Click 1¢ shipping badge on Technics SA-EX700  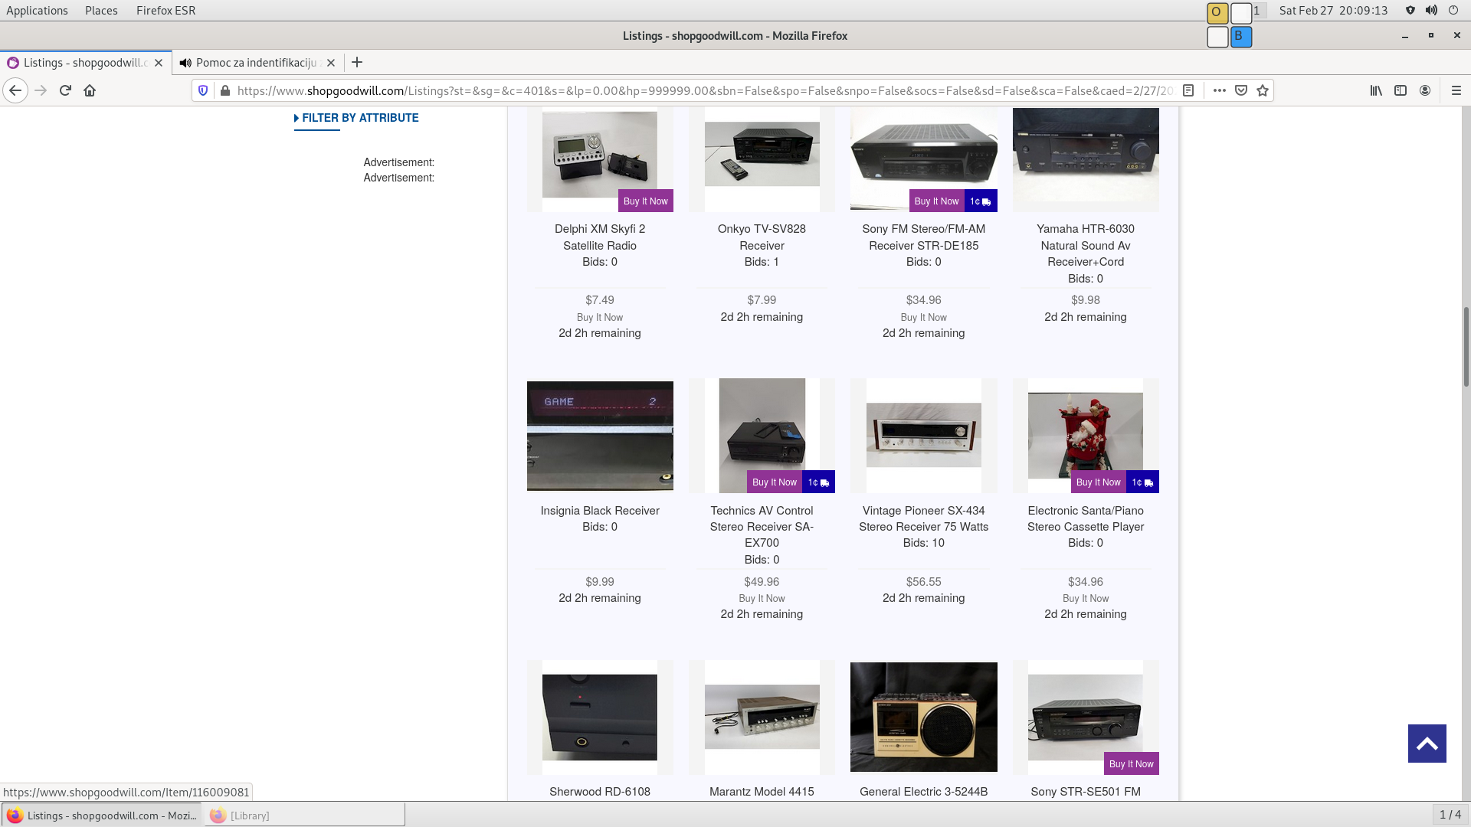click(819, 482)
